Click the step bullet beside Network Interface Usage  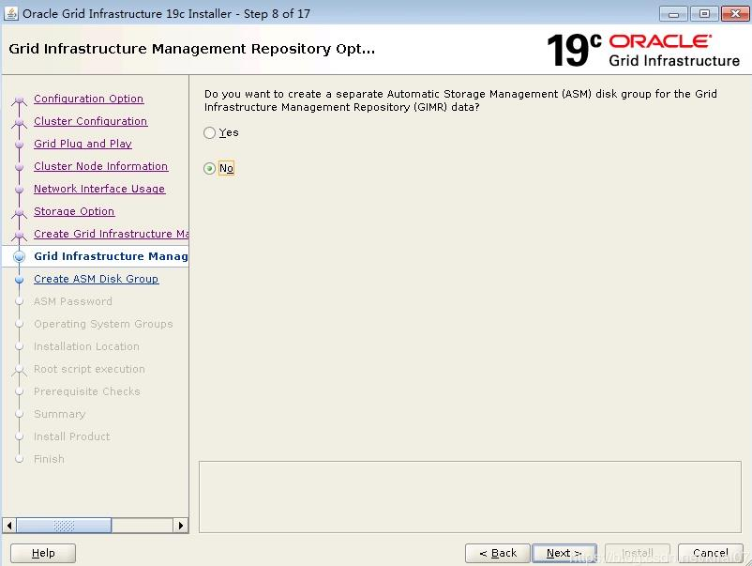pyautogui.click(x=19, y=190)
